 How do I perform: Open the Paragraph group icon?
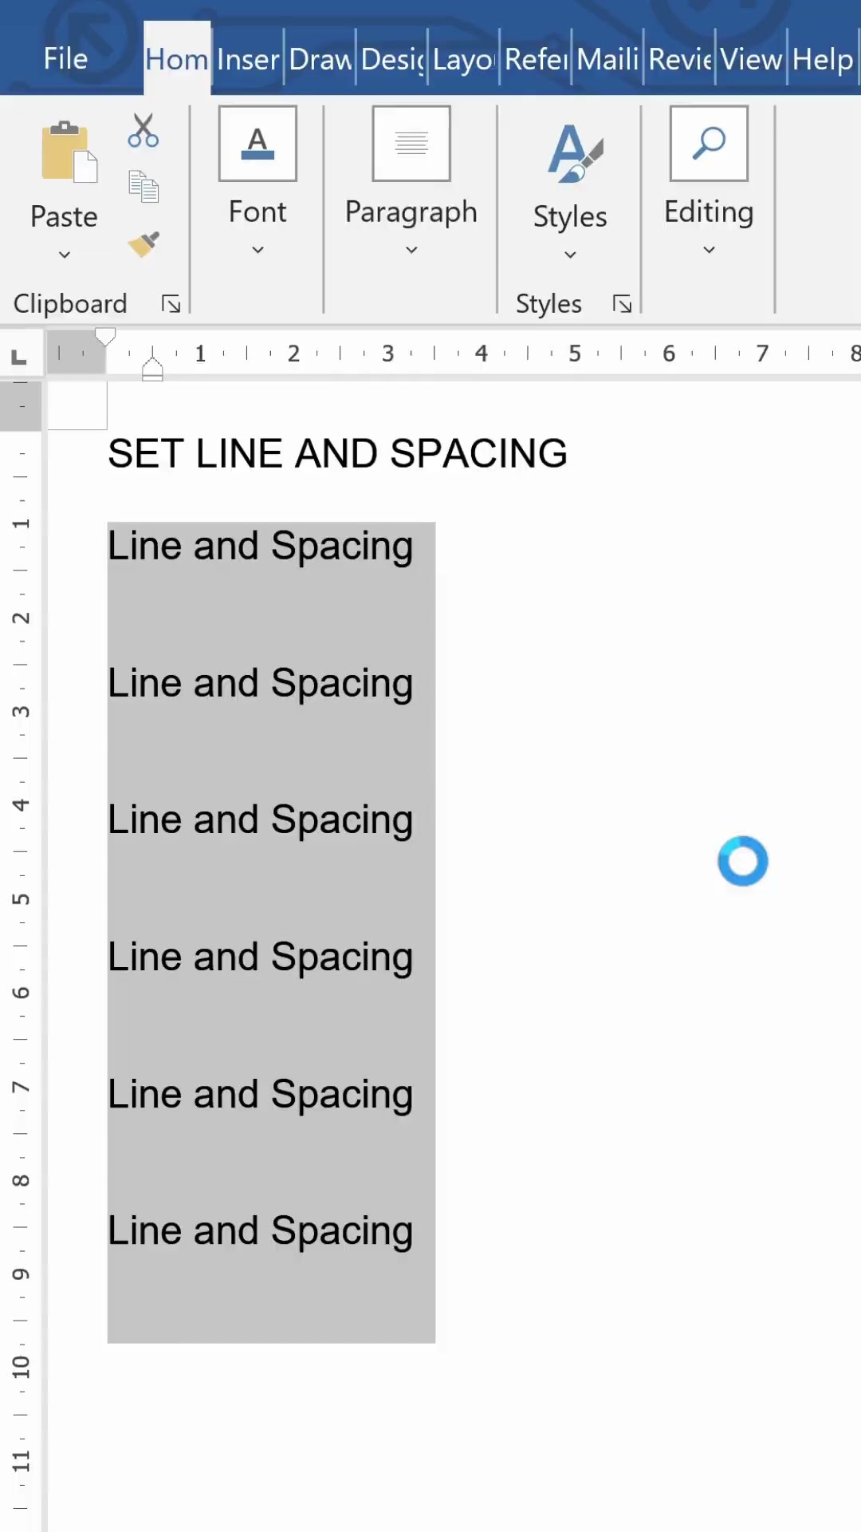(x=411, y=144)
